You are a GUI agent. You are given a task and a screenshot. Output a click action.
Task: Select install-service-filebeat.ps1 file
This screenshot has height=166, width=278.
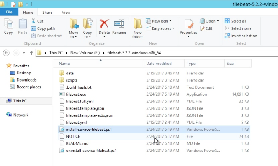point(154,129)
